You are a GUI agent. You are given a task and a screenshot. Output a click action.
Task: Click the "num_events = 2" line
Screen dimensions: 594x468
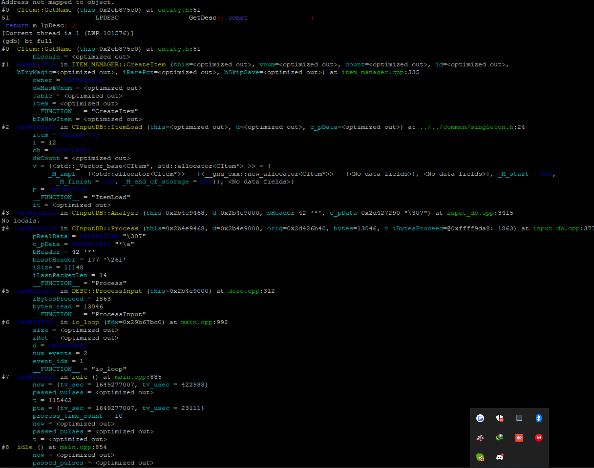[x=60, y=353]
